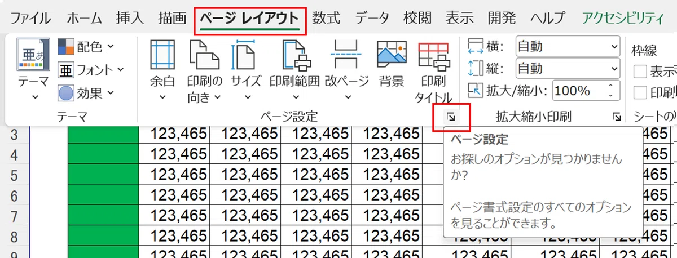
Task: Click first 123,465 cell in row 3
Action: [x=174, y=135]
